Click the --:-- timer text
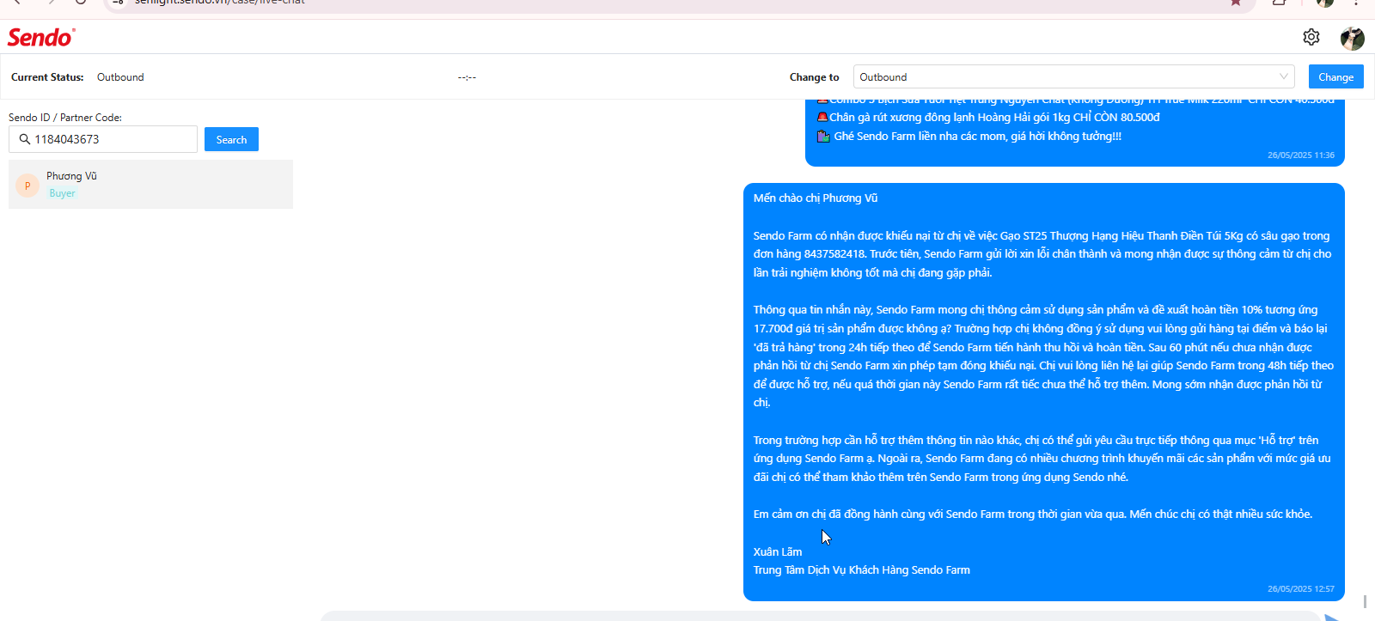 pyautogui.click(x=467, y=77)
